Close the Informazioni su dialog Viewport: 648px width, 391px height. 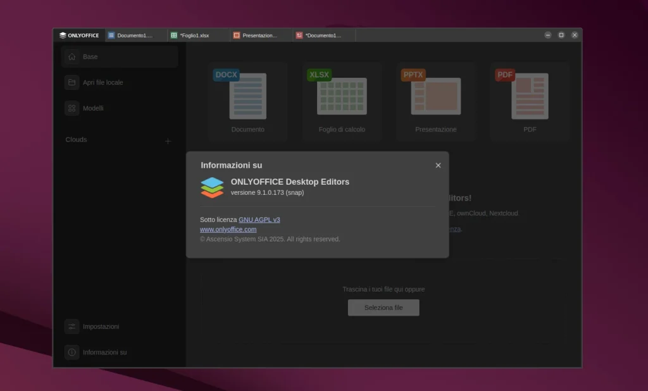438,165
